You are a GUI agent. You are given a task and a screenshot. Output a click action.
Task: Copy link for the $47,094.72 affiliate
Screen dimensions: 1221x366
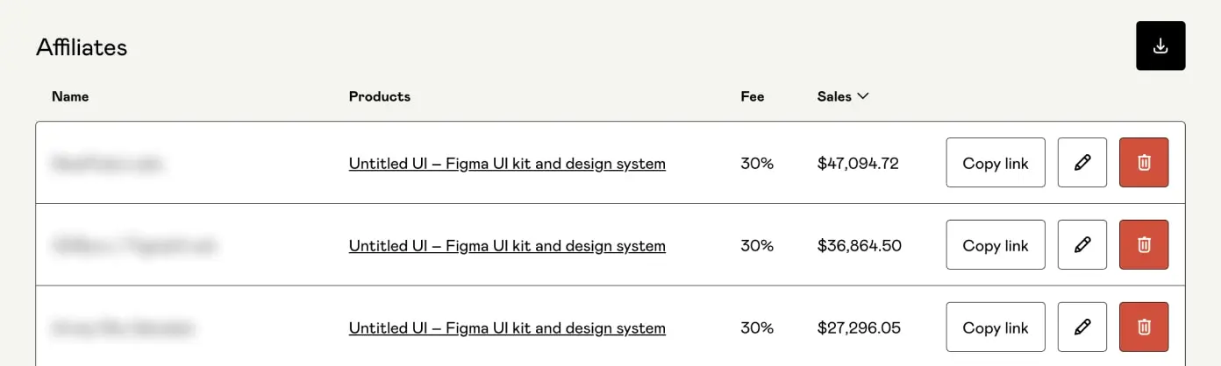tap(996, 163)
